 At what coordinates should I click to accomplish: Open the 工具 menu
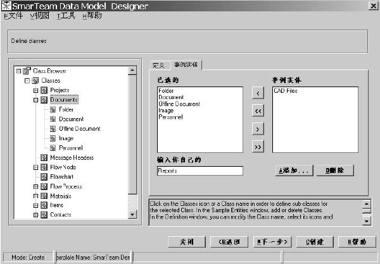[66, 16]
